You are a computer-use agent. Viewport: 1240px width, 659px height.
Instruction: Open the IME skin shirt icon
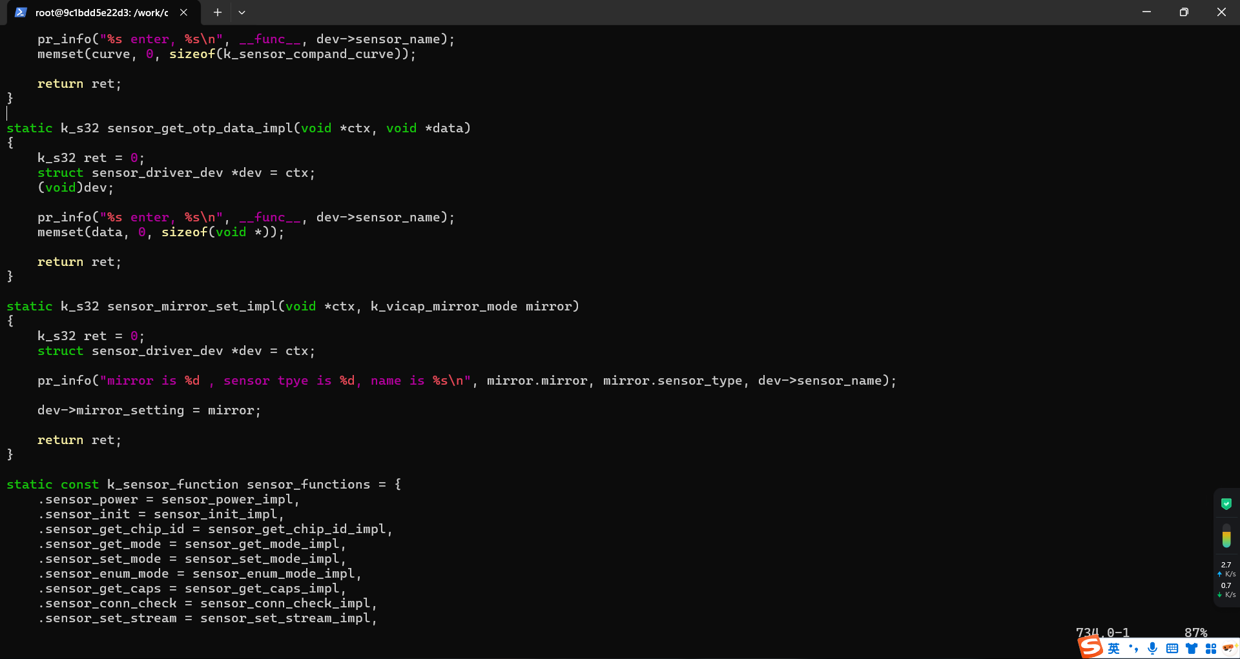[1192, 649]
